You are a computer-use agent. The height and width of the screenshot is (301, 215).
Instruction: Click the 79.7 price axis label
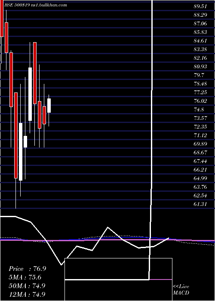tap(199, 75)
